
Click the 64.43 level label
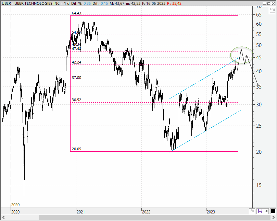[76, 13]
